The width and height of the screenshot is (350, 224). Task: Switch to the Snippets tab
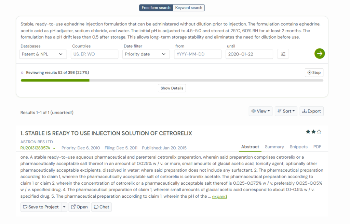(x=298, y=147)
